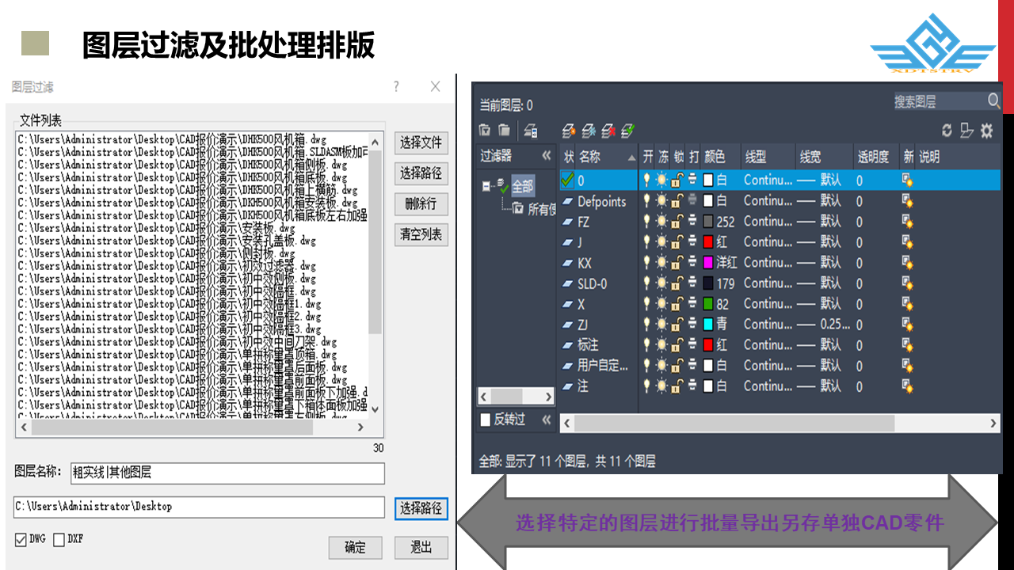Enable the 反转过 invert filter checkbox
The image size is (1014, 570).
click(486, 420)
